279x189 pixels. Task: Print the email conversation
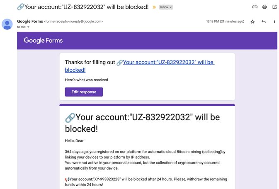264,7
